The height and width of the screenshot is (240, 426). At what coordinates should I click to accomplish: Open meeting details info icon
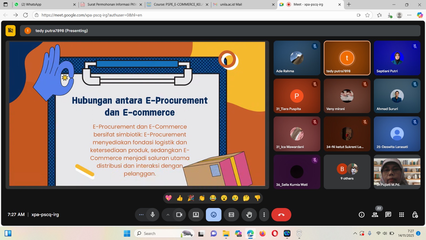[362, 215]
